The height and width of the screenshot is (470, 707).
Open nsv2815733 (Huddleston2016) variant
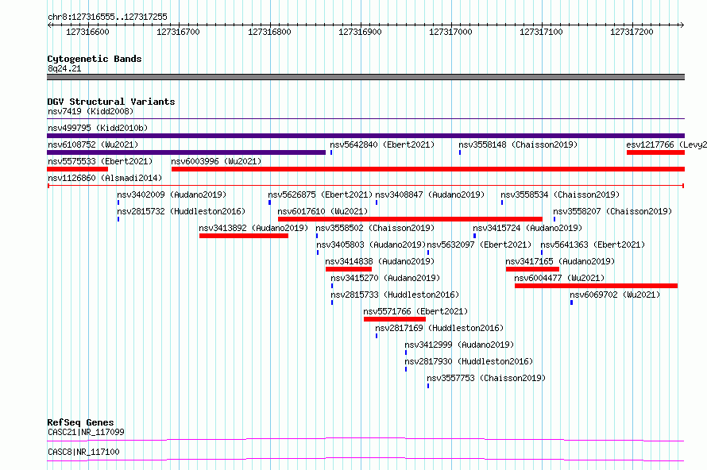pos(395,295)
